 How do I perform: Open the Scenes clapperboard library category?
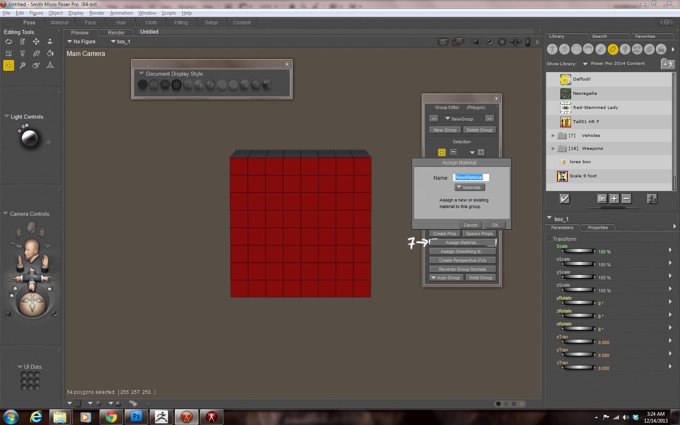661,49
